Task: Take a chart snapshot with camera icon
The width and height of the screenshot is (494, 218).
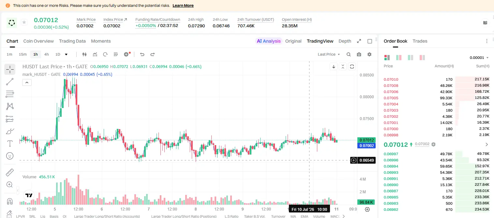Action: click(359, 54)
